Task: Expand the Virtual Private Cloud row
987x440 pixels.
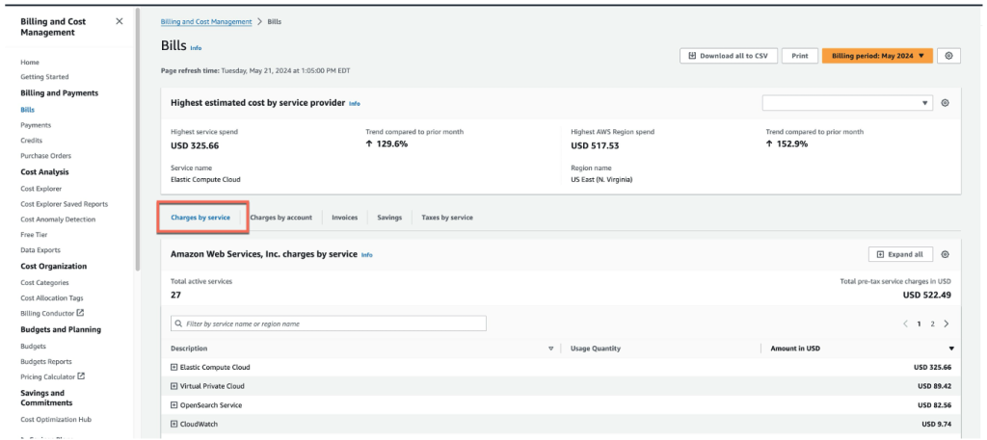Action: point(174,386)
